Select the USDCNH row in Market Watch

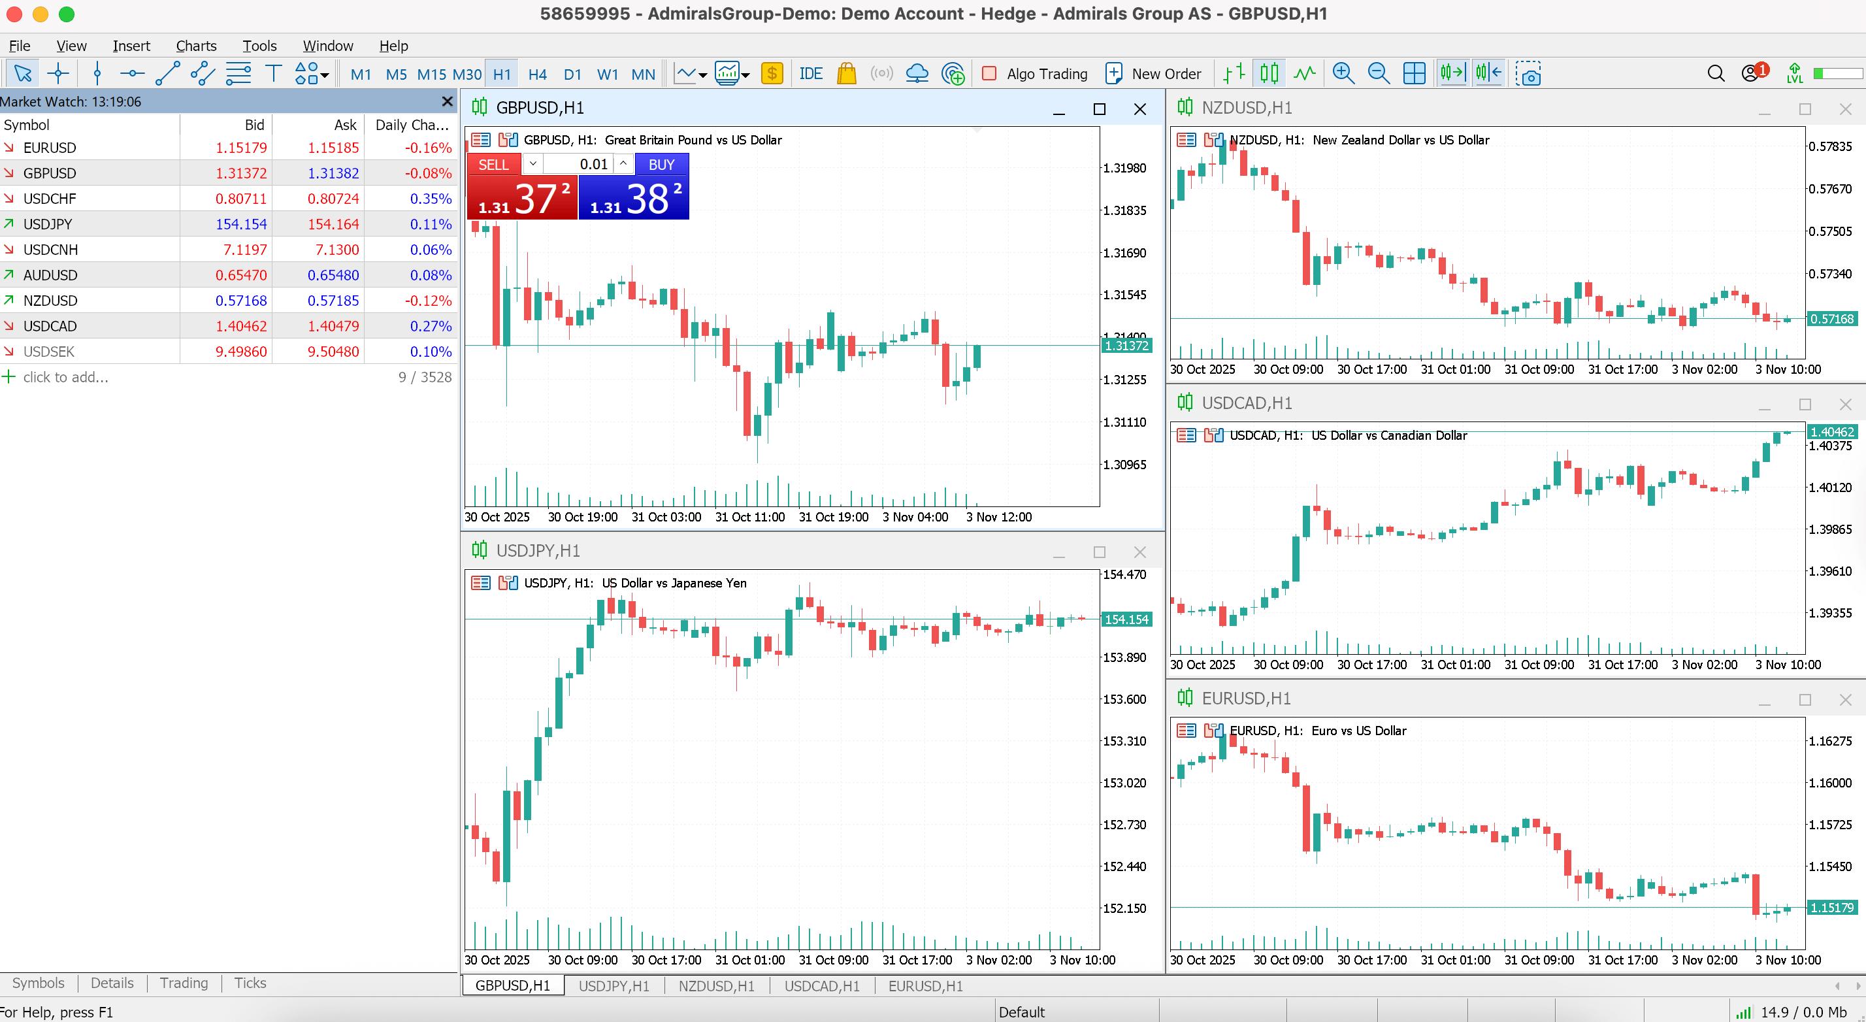(228, 250)
